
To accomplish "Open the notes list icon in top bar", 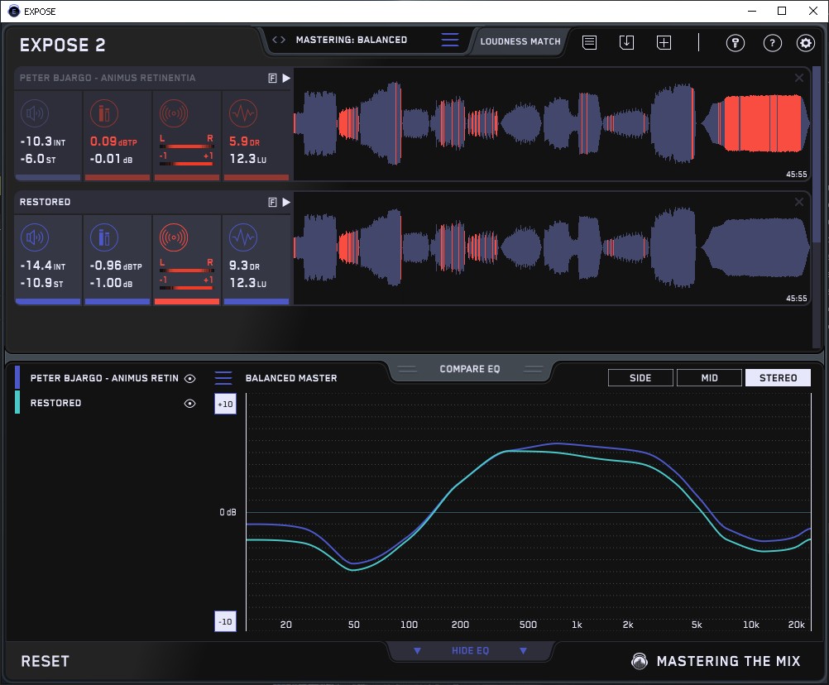I will 590,42.
